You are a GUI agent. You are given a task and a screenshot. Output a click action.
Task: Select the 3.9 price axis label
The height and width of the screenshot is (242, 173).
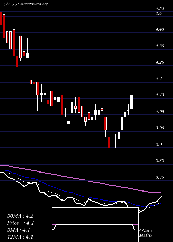point(158,145)
